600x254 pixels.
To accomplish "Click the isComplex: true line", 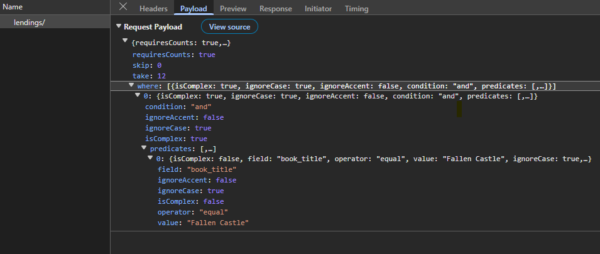I will pyautogui.click(x=176, y=139).
